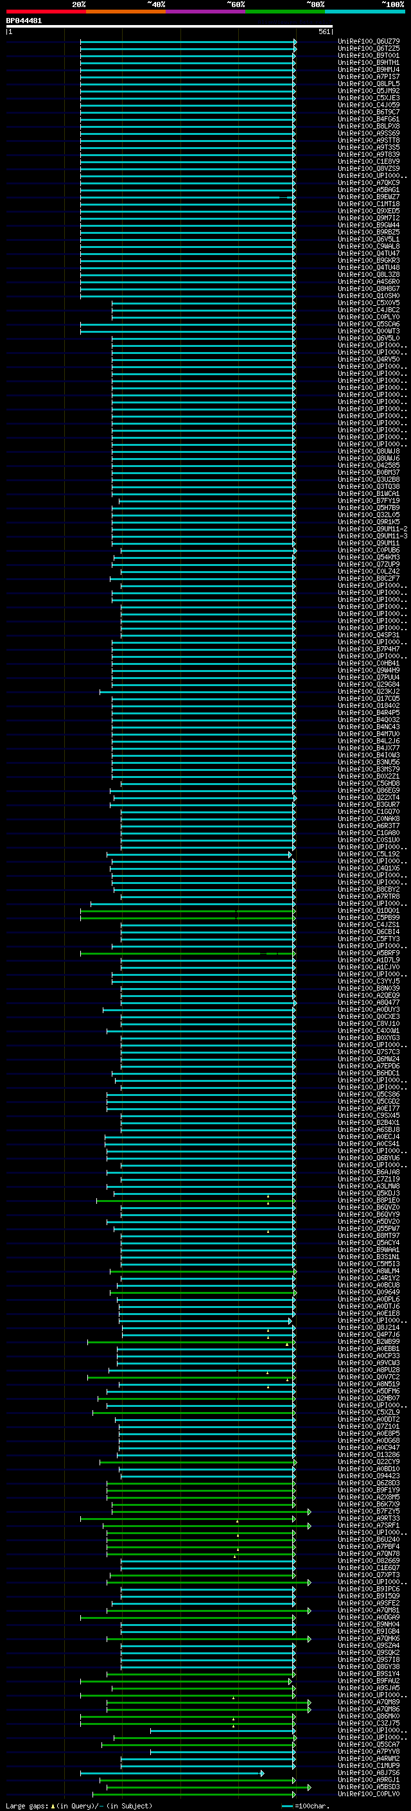Image resolution: width=411 pixels, height=1811 pixels.
Task: Select the UniRef100_O82669 label
Action: coord(369,1560)
